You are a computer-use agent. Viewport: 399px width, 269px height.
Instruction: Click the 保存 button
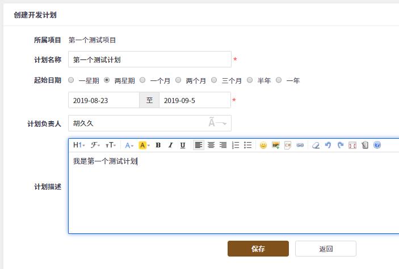[258, 249]
